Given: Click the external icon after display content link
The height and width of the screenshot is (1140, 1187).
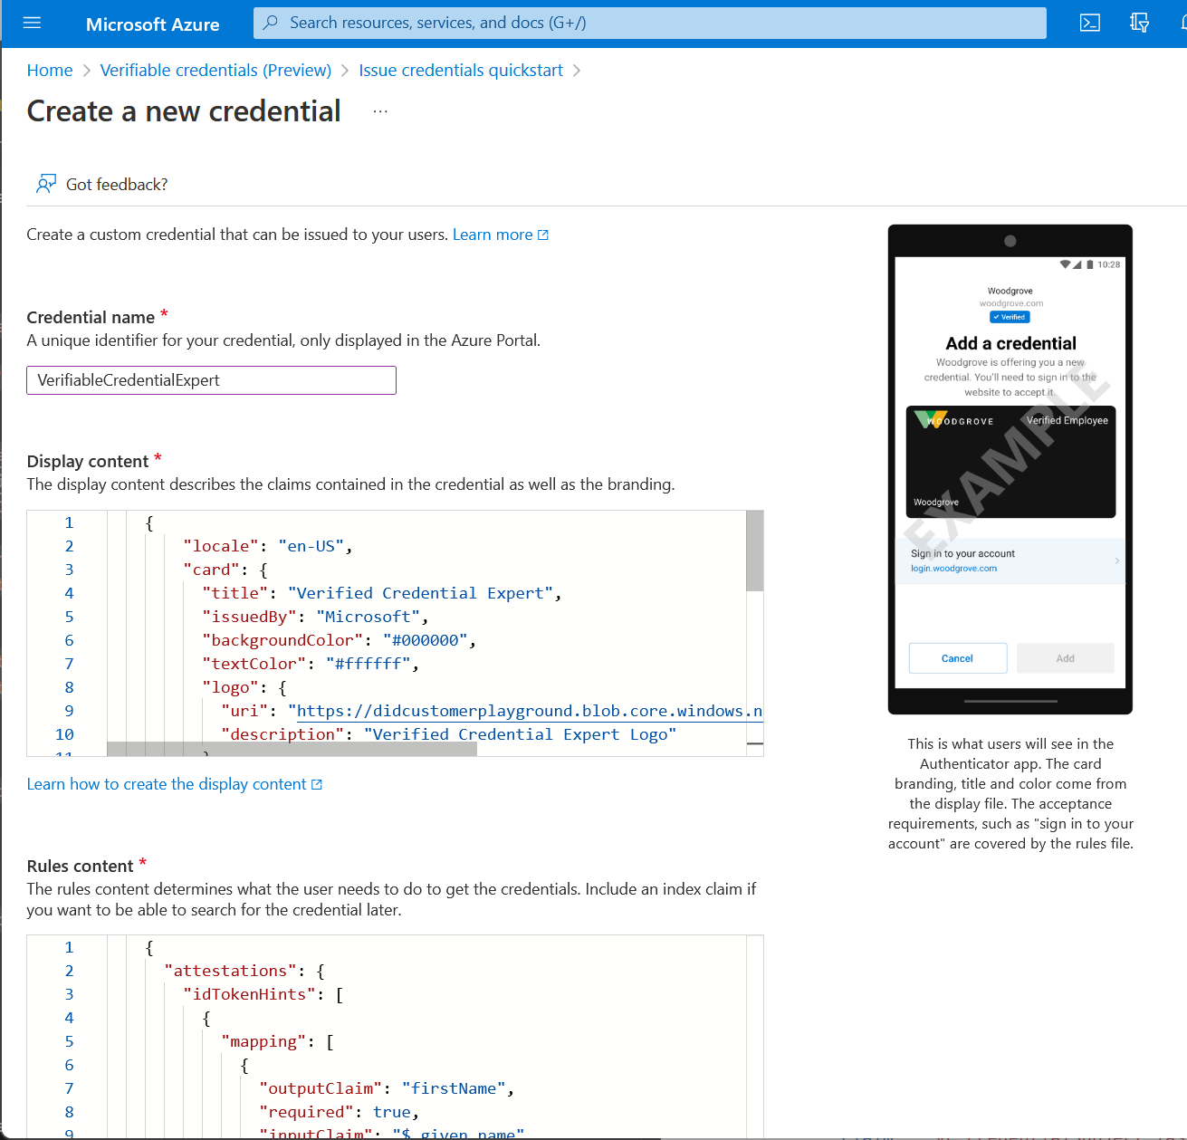Looking at the screenshot, I should 317,785.
